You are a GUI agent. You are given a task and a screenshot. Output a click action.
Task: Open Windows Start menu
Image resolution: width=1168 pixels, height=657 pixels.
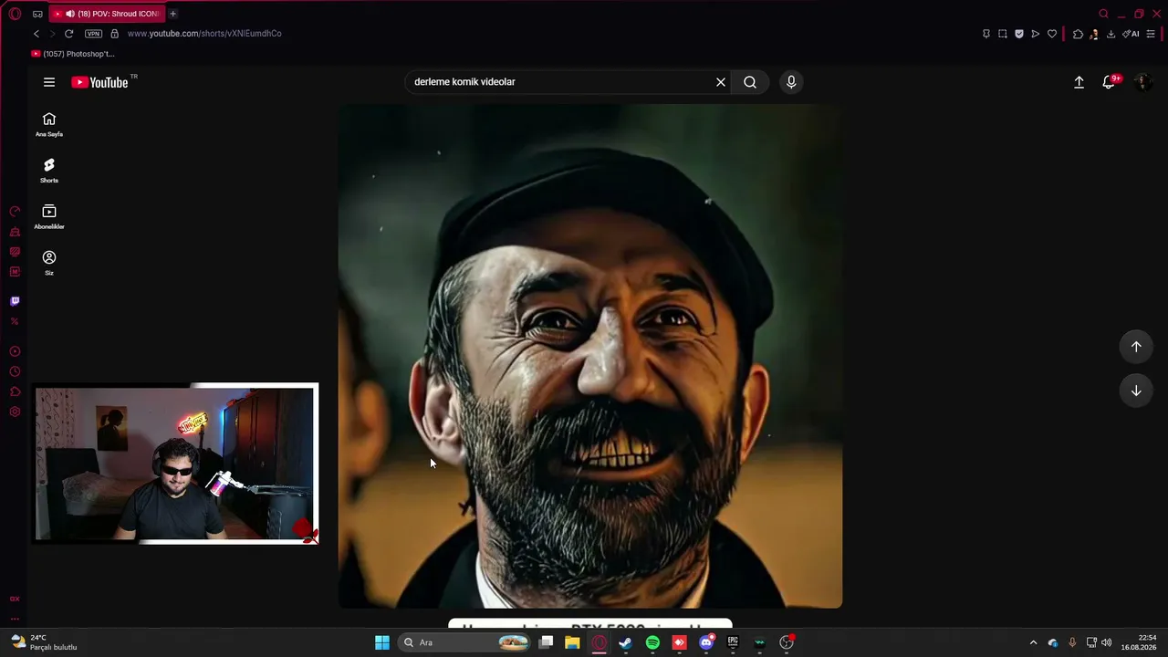point(382,642)
